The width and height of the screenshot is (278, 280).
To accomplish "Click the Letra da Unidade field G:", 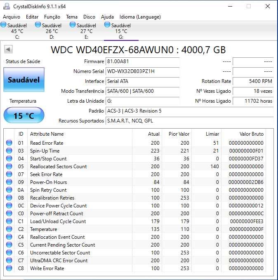I will click(x=143, y=101).
